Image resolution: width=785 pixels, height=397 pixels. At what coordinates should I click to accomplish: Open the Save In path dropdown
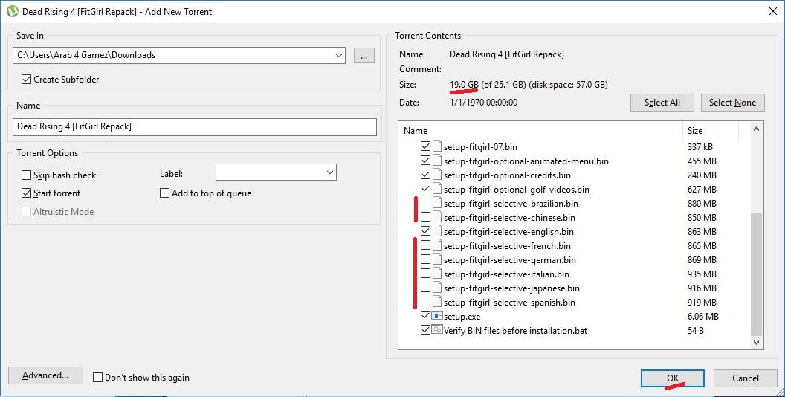tap(339, 55)
